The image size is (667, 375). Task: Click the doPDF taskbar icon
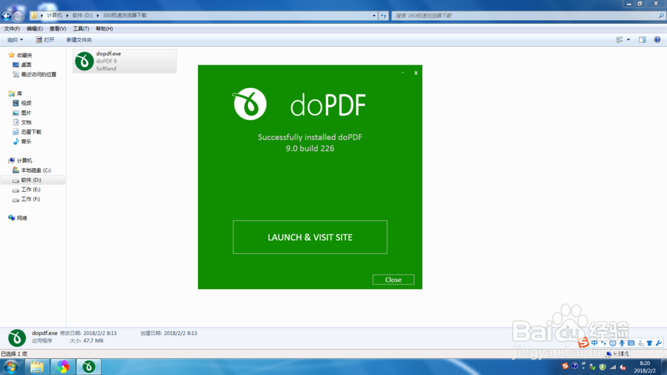89,366
